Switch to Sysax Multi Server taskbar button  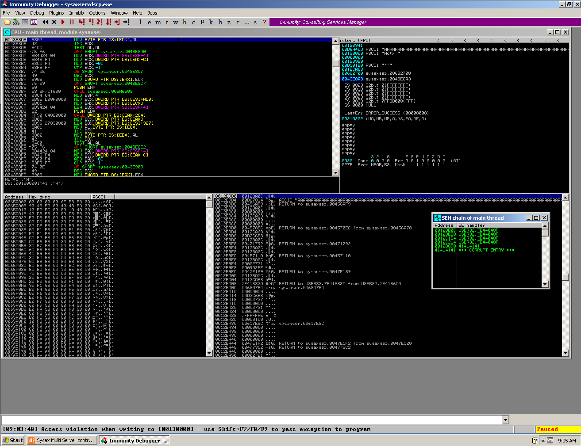point(62,440)
